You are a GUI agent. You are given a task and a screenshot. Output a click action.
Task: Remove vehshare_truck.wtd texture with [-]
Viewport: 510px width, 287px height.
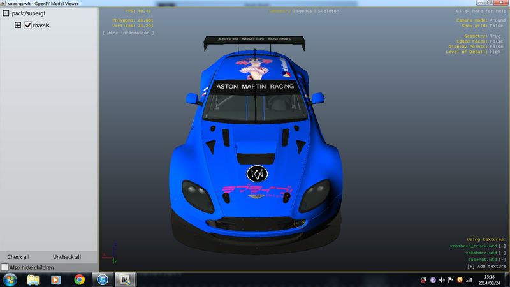502,246
